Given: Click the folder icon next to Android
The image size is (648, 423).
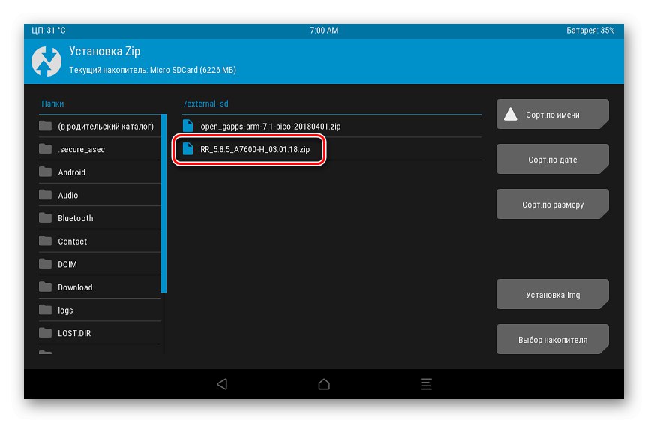Looking at the screenshot, I should pyautogui.click(x=45, y=172).
